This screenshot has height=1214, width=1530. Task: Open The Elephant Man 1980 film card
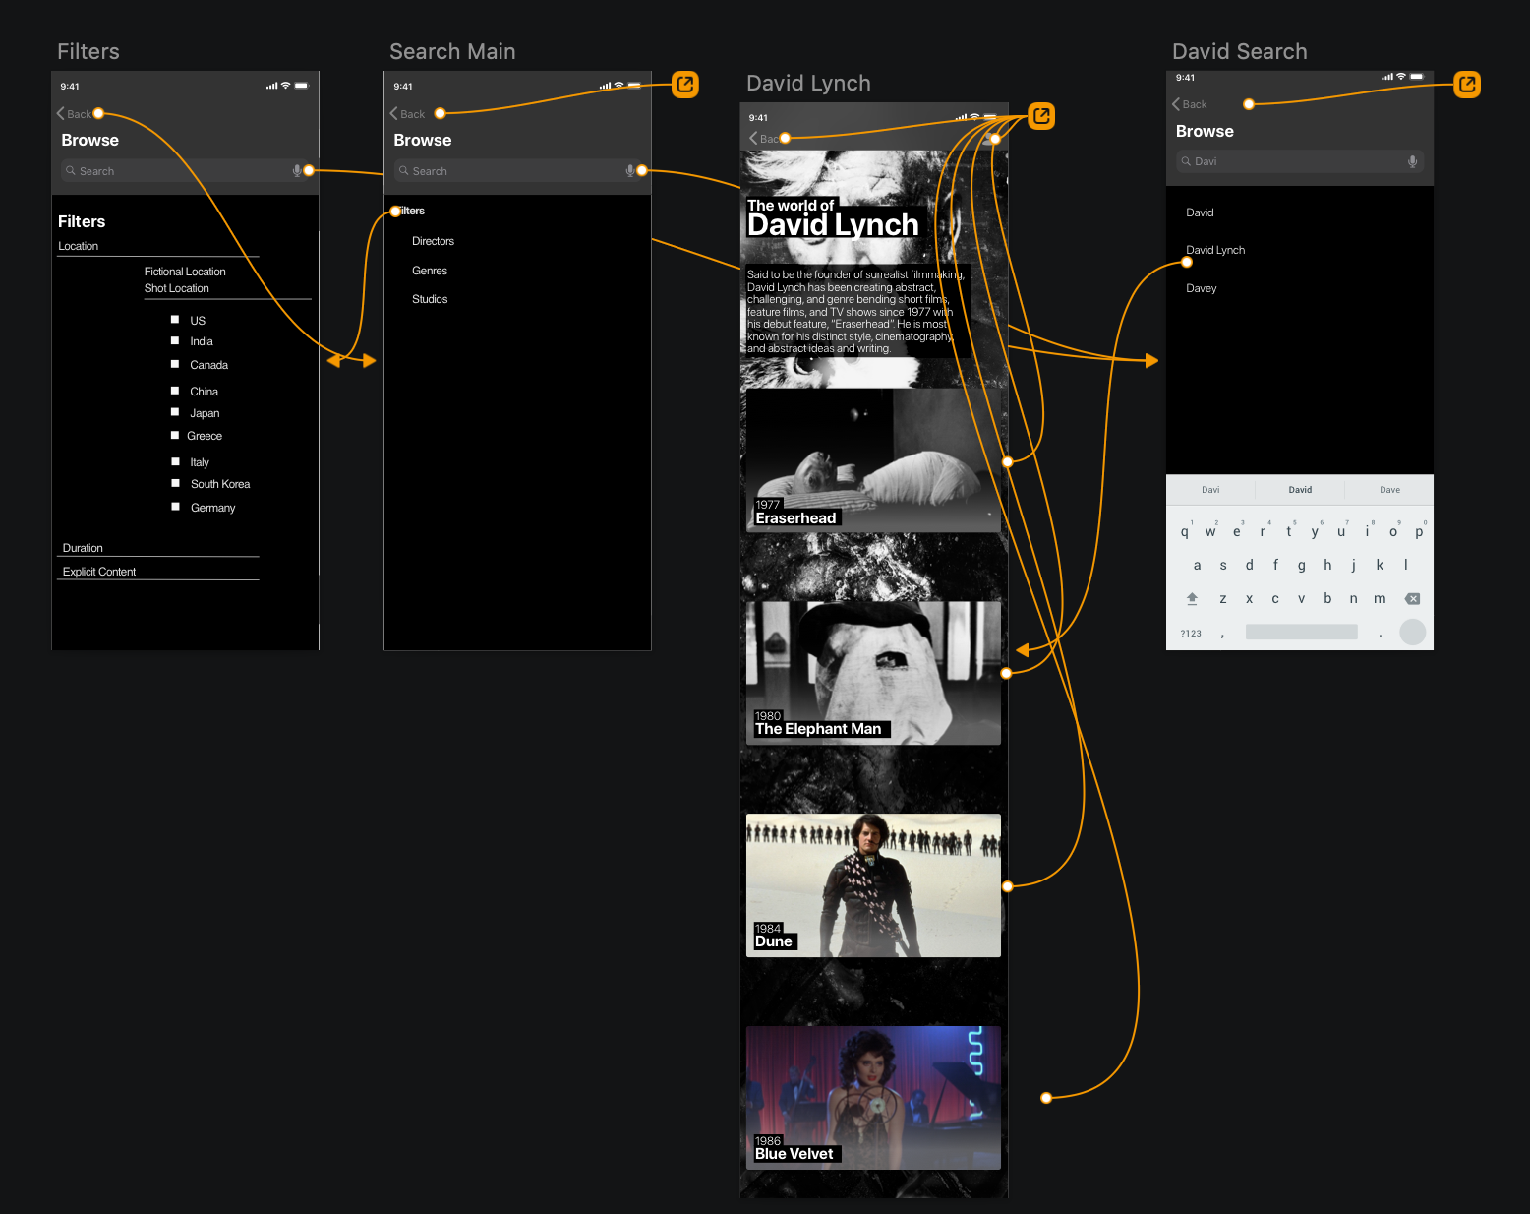[873, 673]
